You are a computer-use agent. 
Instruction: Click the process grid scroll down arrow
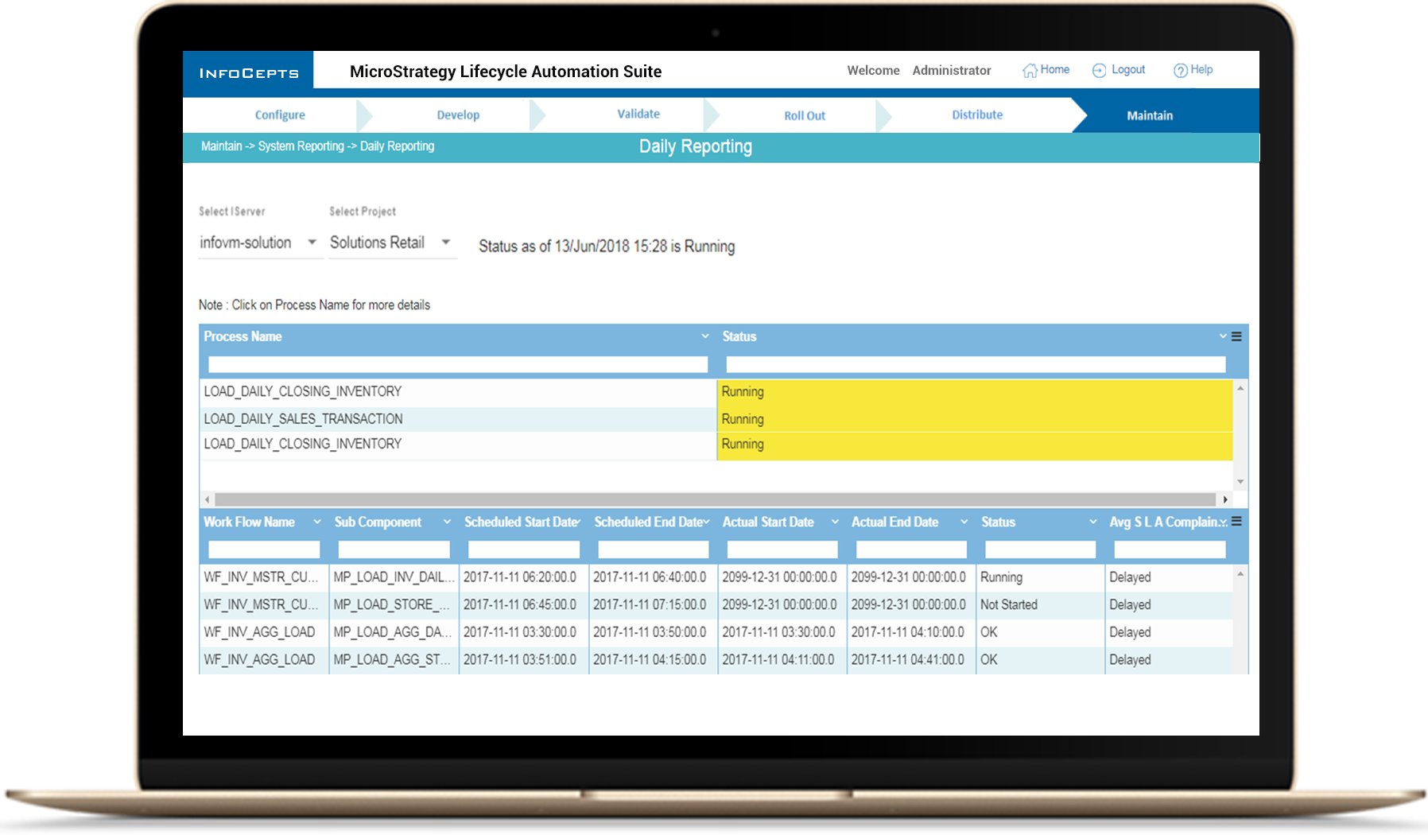click(x=1240, y=482)
